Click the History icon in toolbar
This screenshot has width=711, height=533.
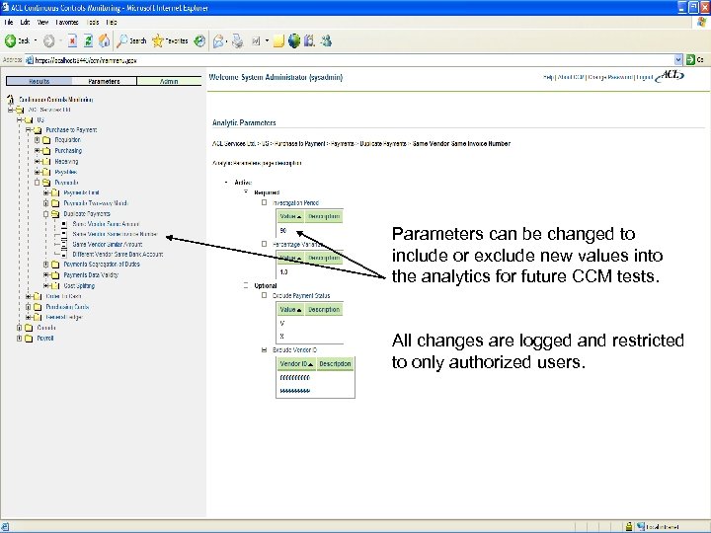click(199, 41)
